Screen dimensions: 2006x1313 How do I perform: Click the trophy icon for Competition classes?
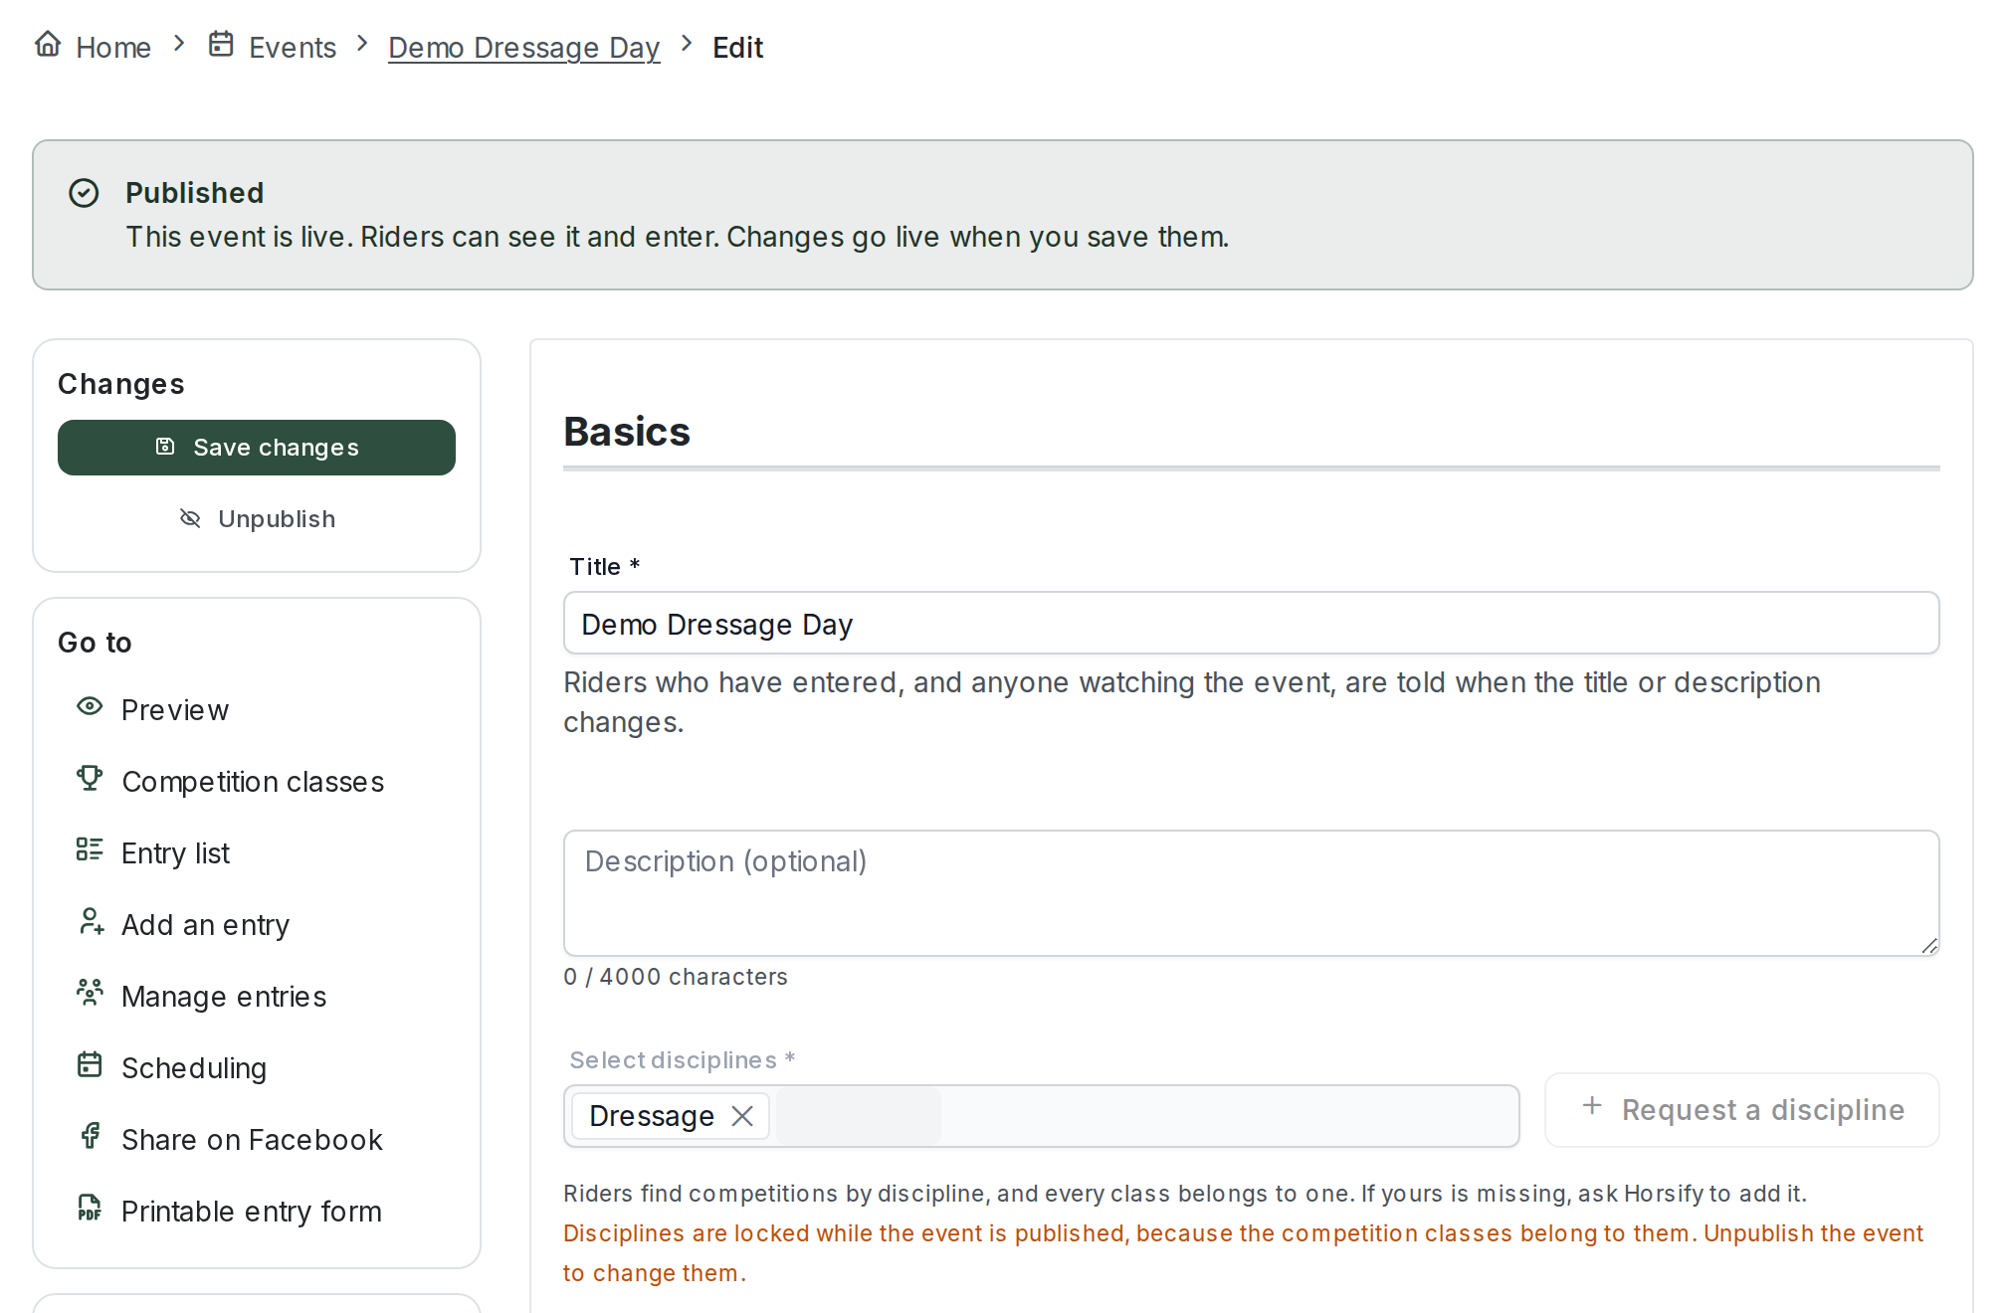(x=90, y=779)
